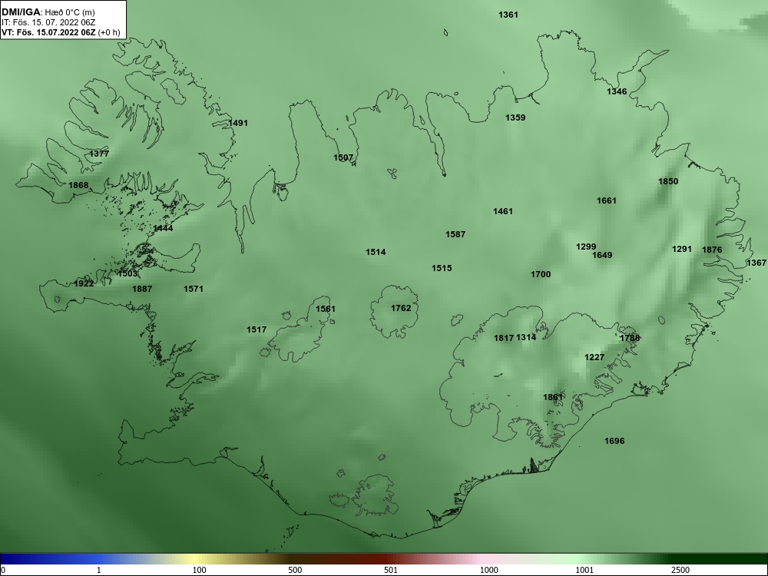This screenshot has height=576, width=768.
Task: Click the 1361 height value offshore north
Action: click(x=508, y=15)
